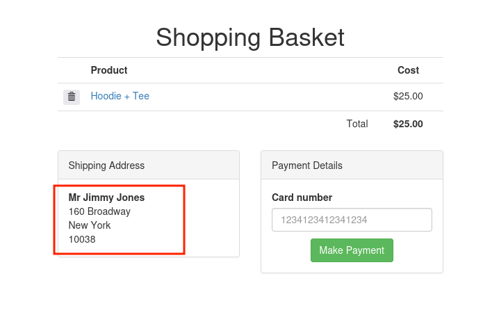Remove Hoodie + Tee using the trash icon
This screenshot has width=483, height=331.
coord(72,97)
